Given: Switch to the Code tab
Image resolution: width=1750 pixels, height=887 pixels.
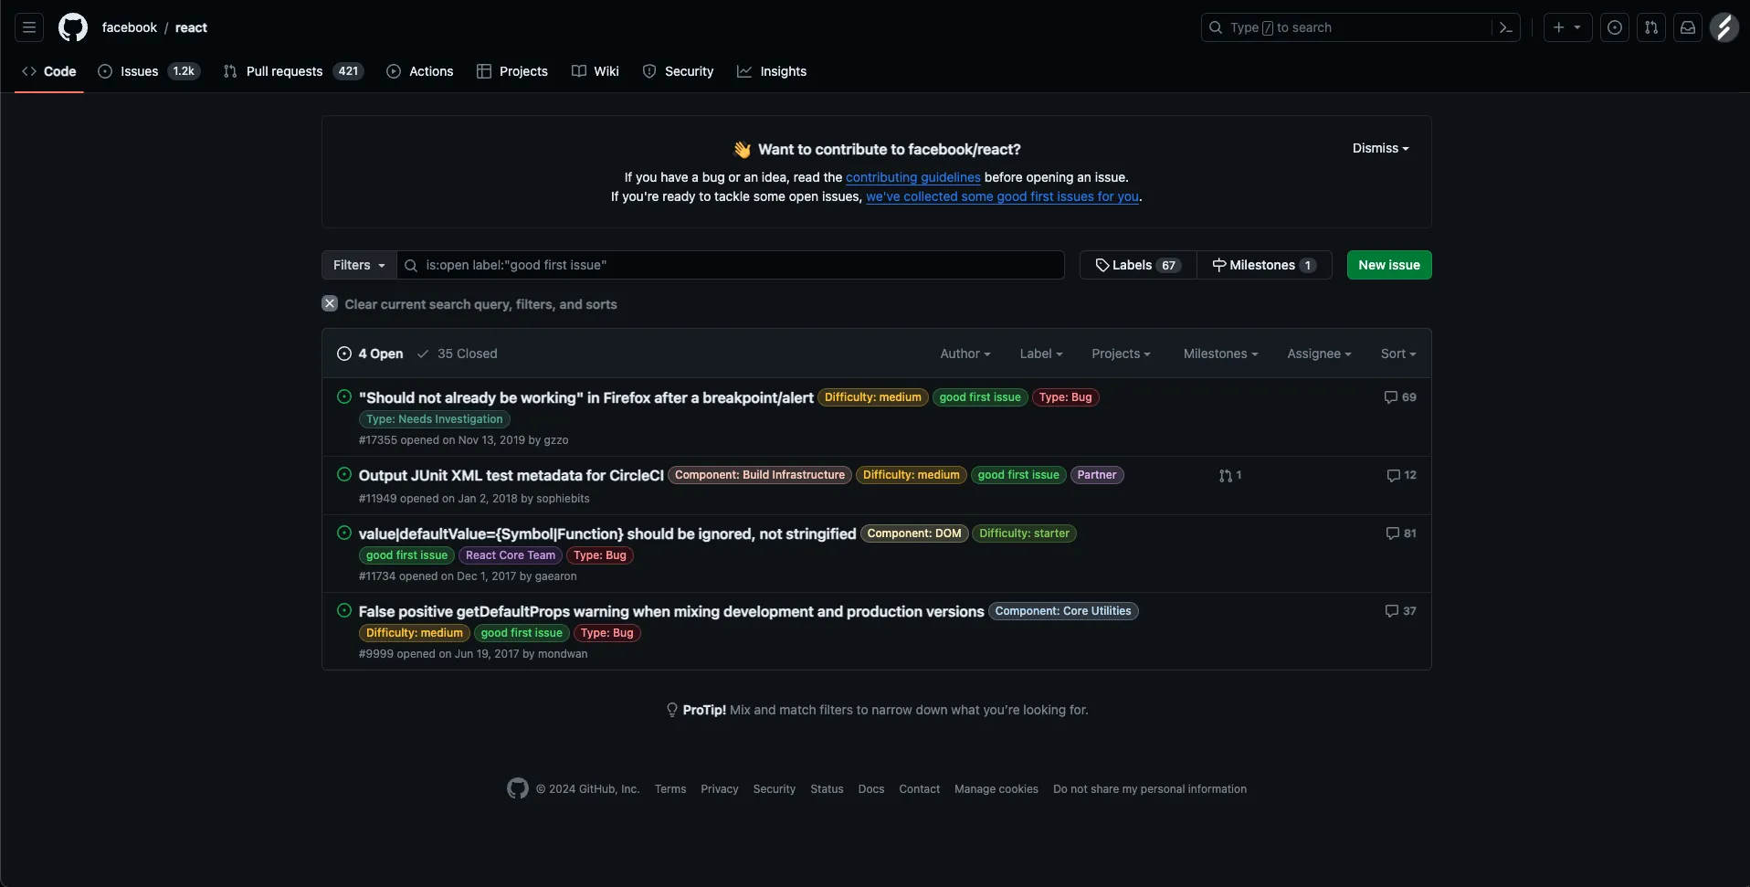Looking at the screenshot, I should pos(49,71).
